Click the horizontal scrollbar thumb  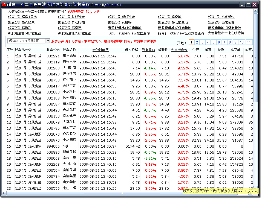point(122,193)
